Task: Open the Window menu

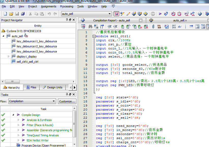Action: point(92,6)
